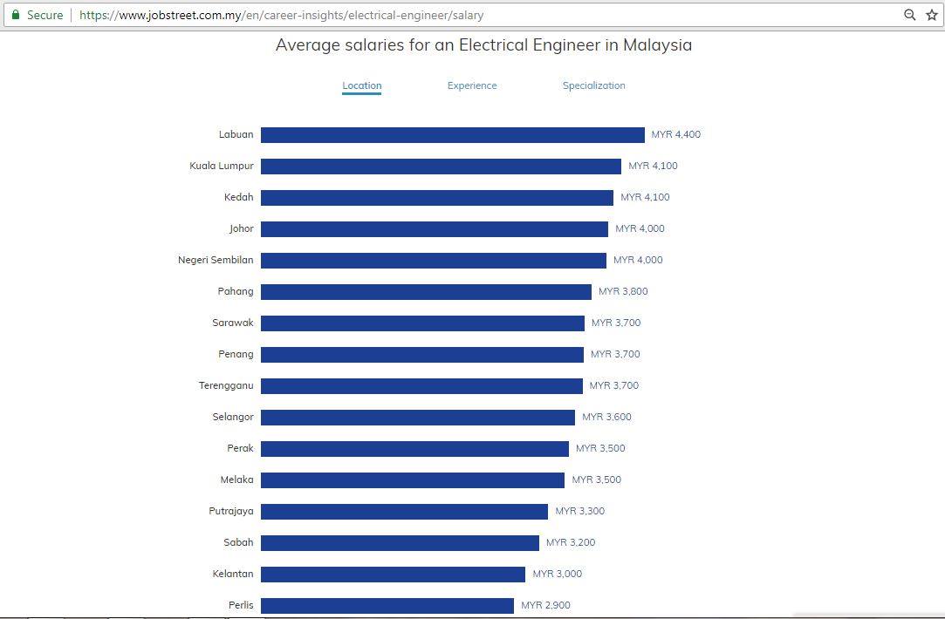
Task: Click the 'Johor' location label
Action: [241, 228]
